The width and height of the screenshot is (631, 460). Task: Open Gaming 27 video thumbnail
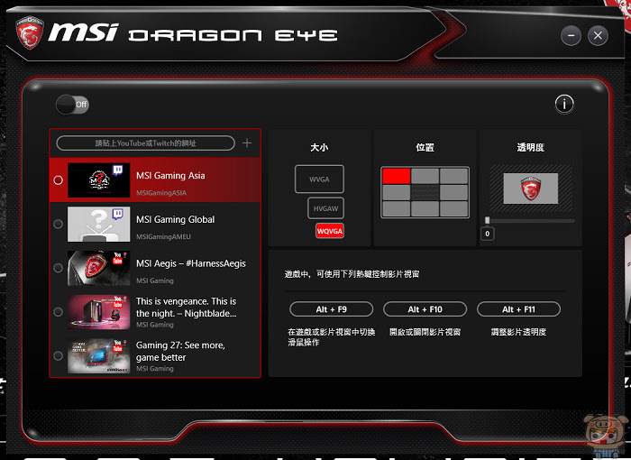click(x=98, y=355)
